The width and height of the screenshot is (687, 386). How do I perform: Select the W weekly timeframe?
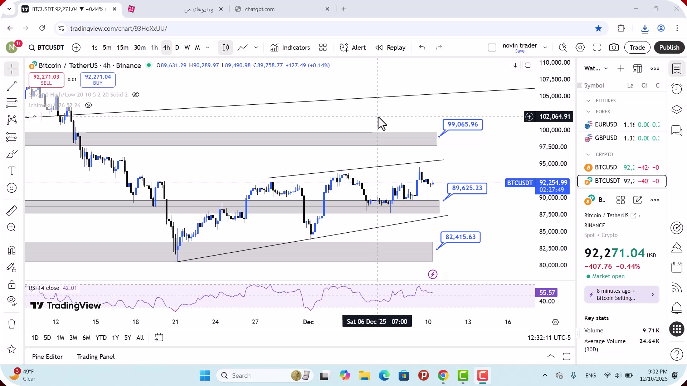pyautogui.click(x=187, y=48)
